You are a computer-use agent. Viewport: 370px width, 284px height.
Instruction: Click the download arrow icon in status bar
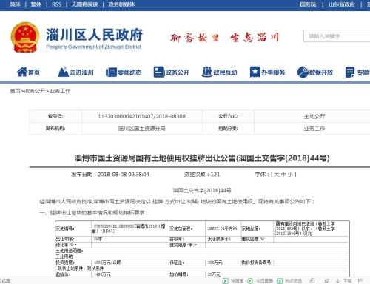[x=338, y=280]
